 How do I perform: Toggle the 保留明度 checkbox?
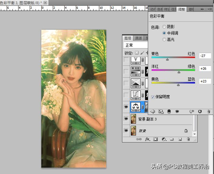[153, 97]
